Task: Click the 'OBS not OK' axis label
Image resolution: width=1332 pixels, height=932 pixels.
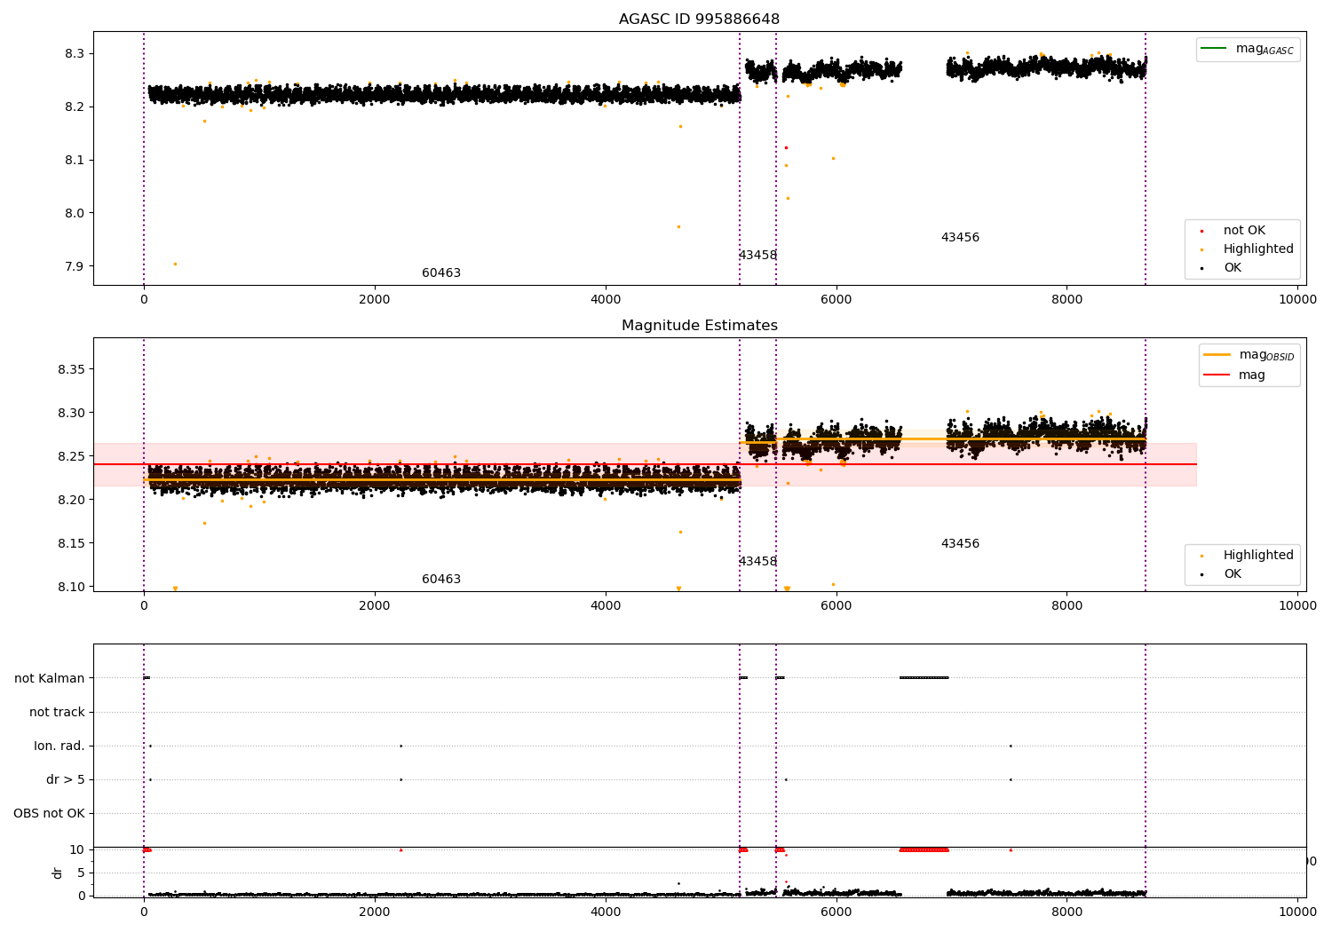Action: (49, 813)
